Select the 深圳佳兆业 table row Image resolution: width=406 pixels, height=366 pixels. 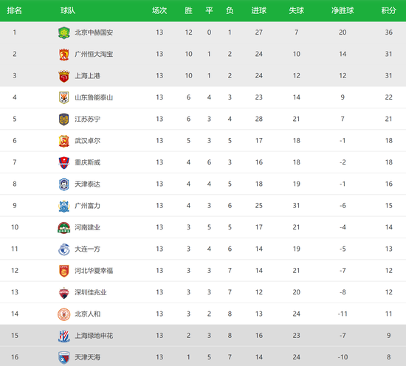[x=203, y=292]
